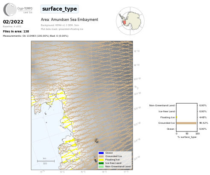
Task: Click the Floating Ice legend text label
Action: pyautogui.click(x=112, y=160)
